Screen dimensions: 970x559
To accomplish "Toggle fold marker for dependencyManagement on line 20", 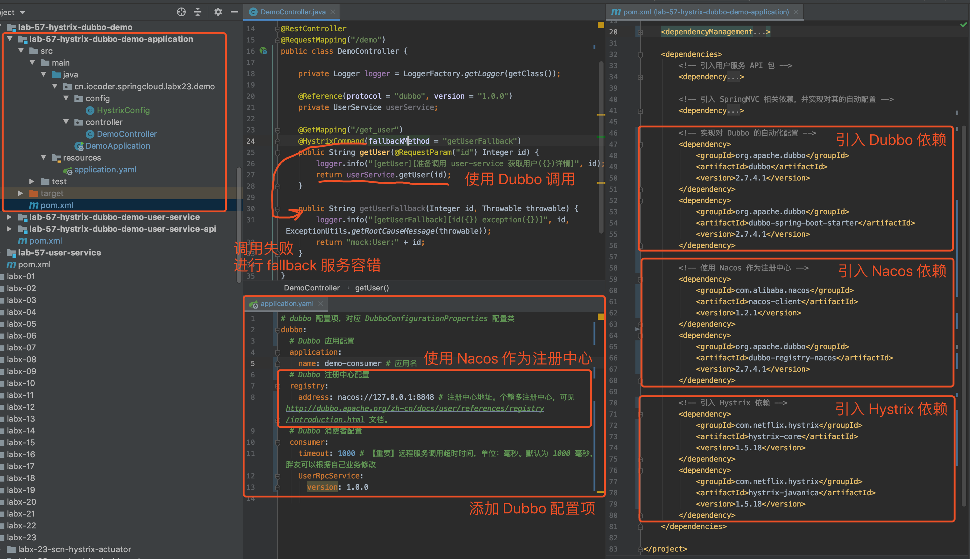I will 640,32.
